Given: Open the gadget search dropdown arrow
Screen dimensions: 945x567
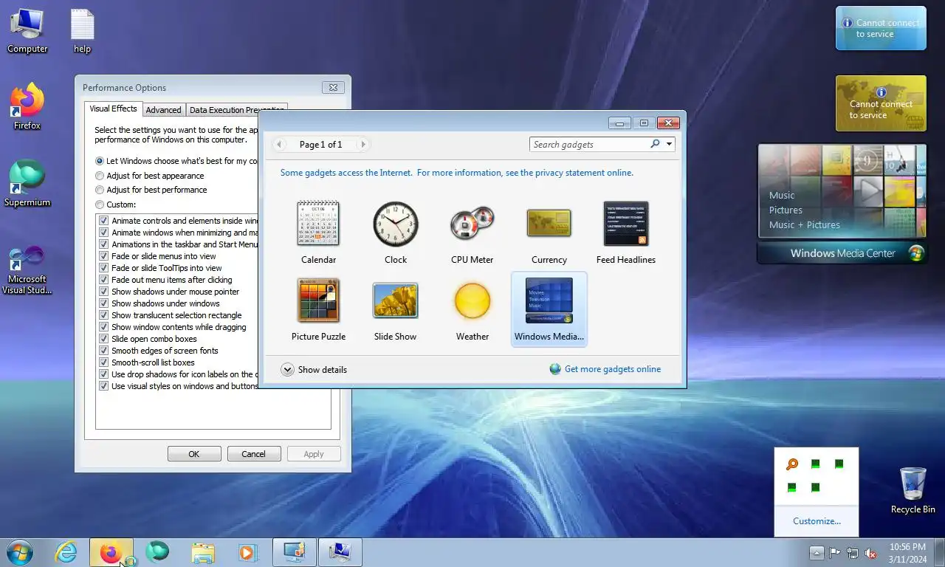Looking at the screenshot, I should [x=669, y=144].
